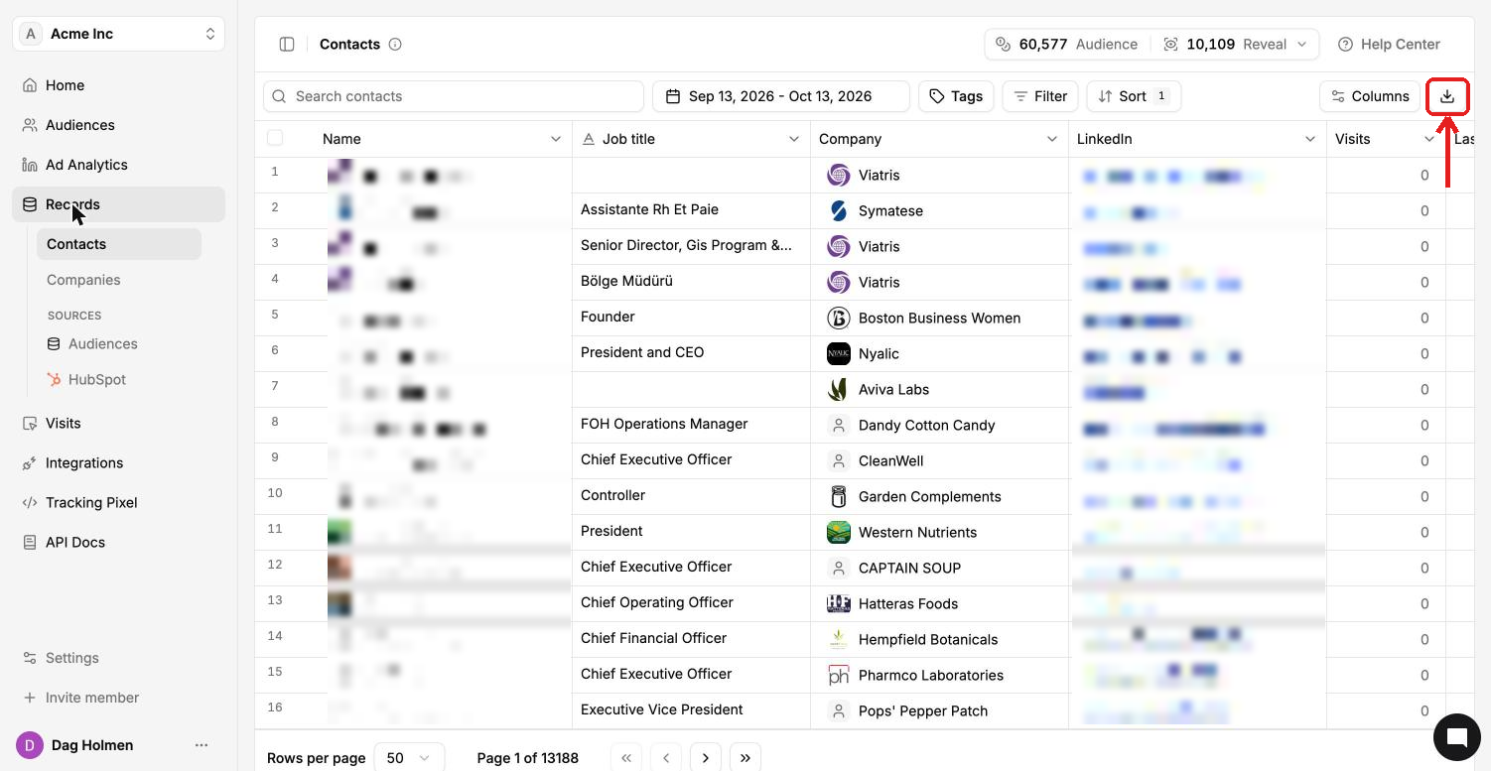Open the Rows per page dropdown
The width and height of the screenshot is (1491, 771).
click(x=409, y=758)
